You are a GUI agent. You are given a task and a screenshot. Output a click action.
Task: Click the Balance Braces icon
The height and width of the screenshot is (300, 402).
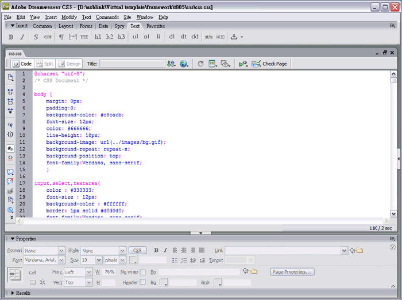pyautogui.click(x=10, y=135)
